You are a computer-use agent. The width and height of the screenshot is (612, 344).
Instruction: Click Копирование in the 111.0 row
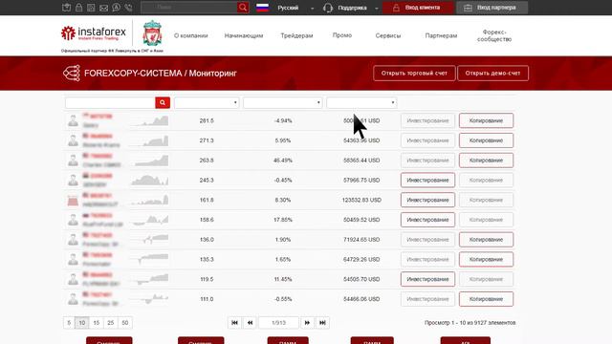(x=486, y=299)
